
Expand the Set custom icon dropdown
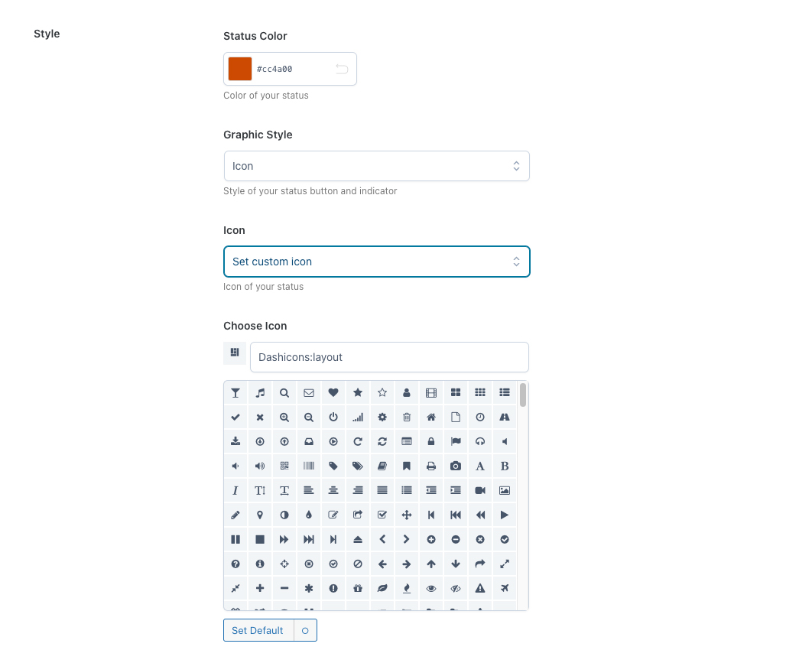coord(376,262)
